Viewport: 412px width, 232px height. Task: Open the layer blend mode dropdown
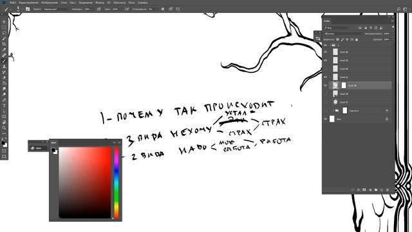(343, 34)
